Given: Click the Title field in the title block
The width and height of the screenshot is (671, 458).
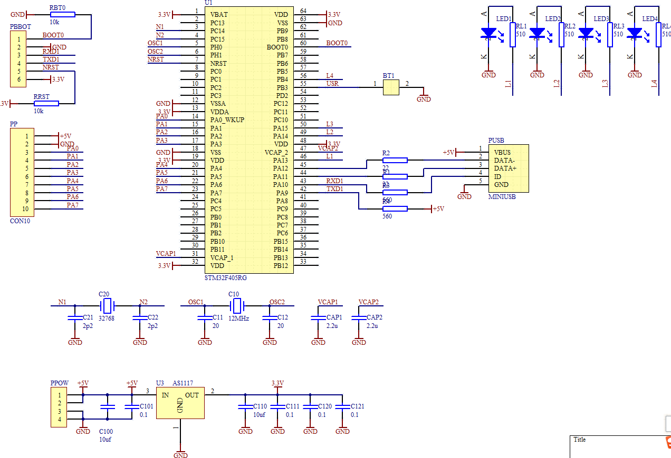Looking at the screenshot, I should [579, 440].
